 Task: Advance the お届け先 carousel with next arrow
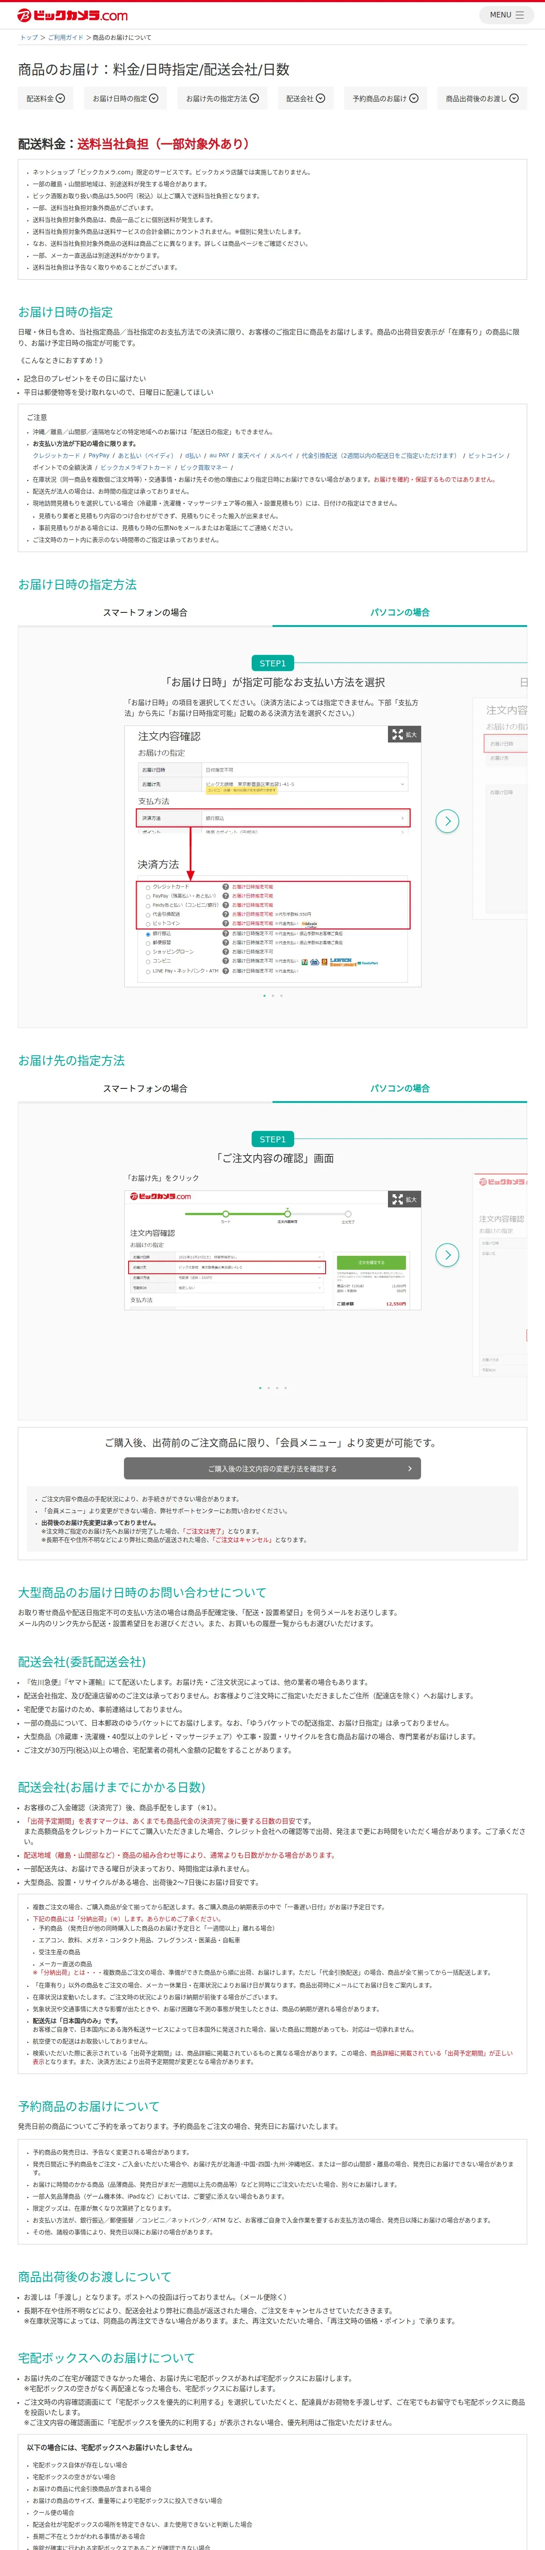coord(447,1254)
